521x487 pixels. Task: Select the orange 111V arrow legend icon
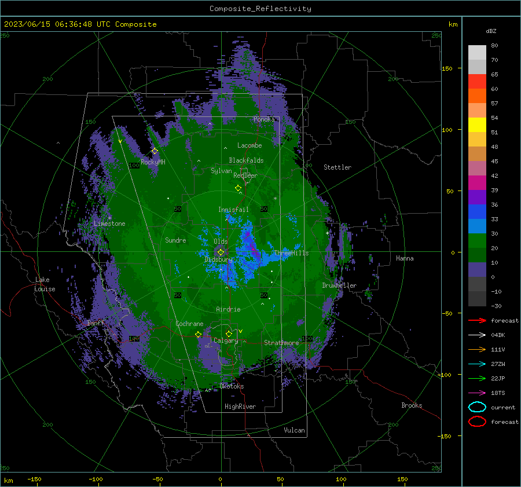[477, 349]
